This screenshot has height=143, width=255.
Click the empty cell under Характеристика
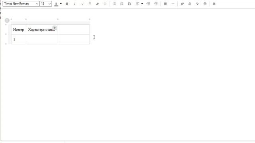tap(42, 39)
